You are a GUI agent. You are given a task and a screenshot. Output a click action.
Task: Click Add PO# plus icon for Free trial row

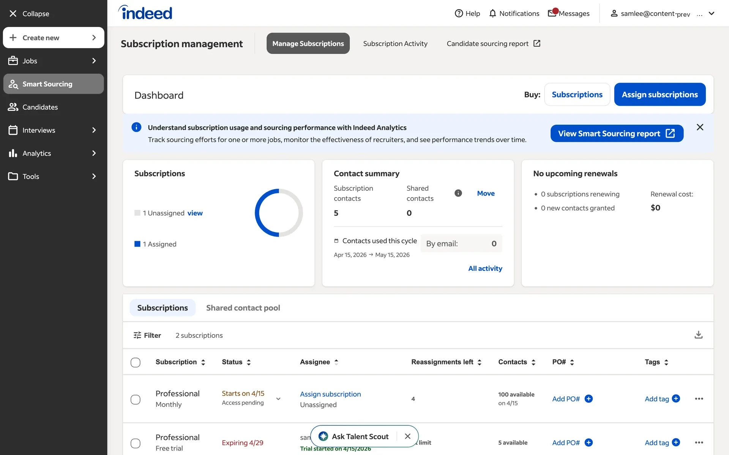click(589, 442)
